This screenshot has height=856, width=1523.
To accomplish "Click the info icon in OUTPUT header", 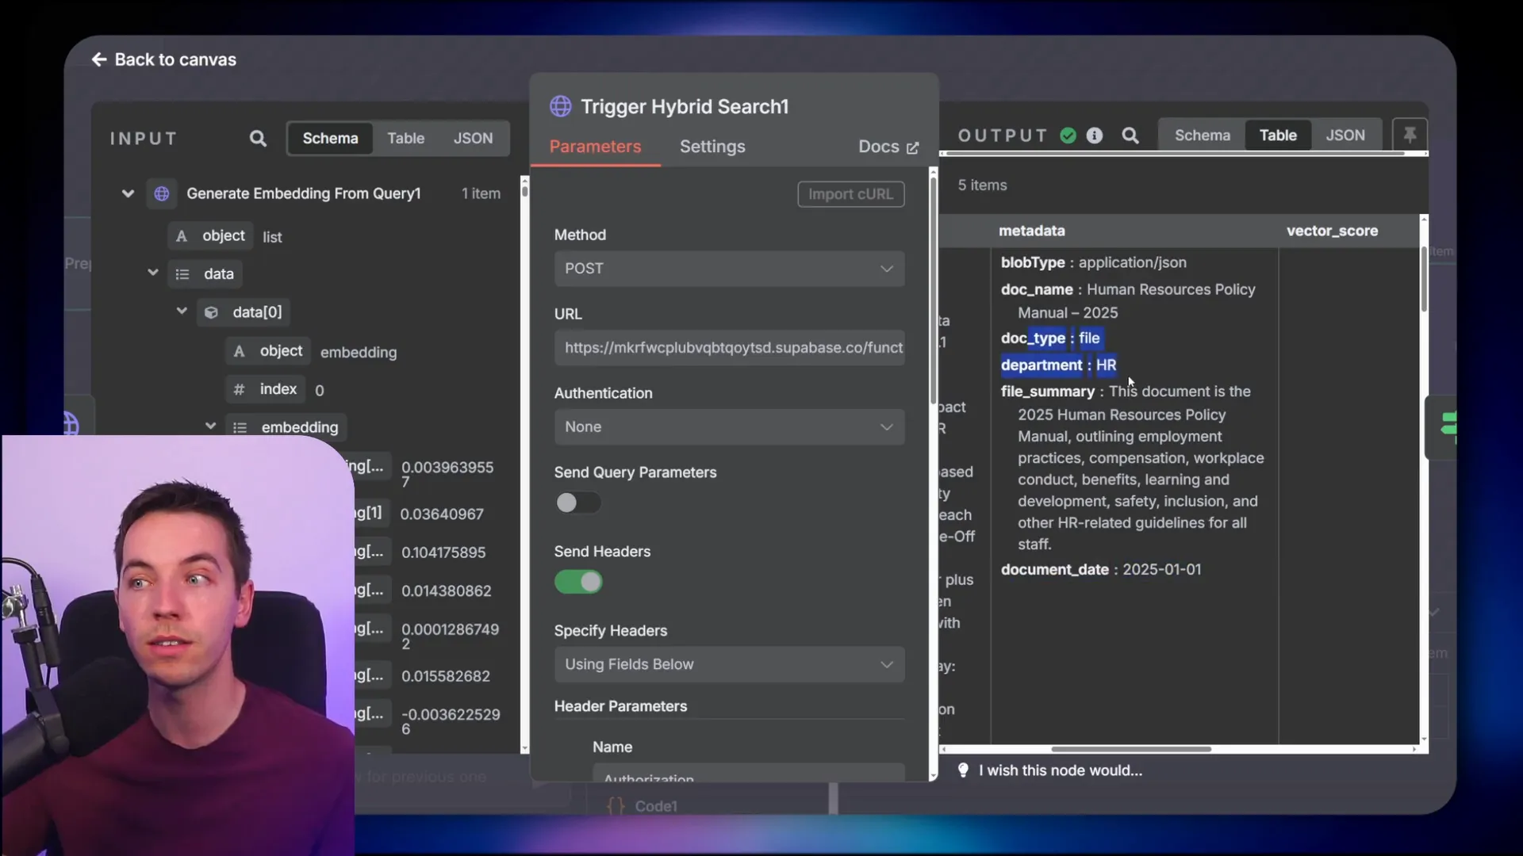I will 1095,136.
